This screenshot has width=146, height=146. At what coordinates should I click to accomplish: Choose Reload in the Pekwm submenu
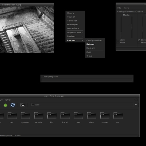tap(95, 44)
